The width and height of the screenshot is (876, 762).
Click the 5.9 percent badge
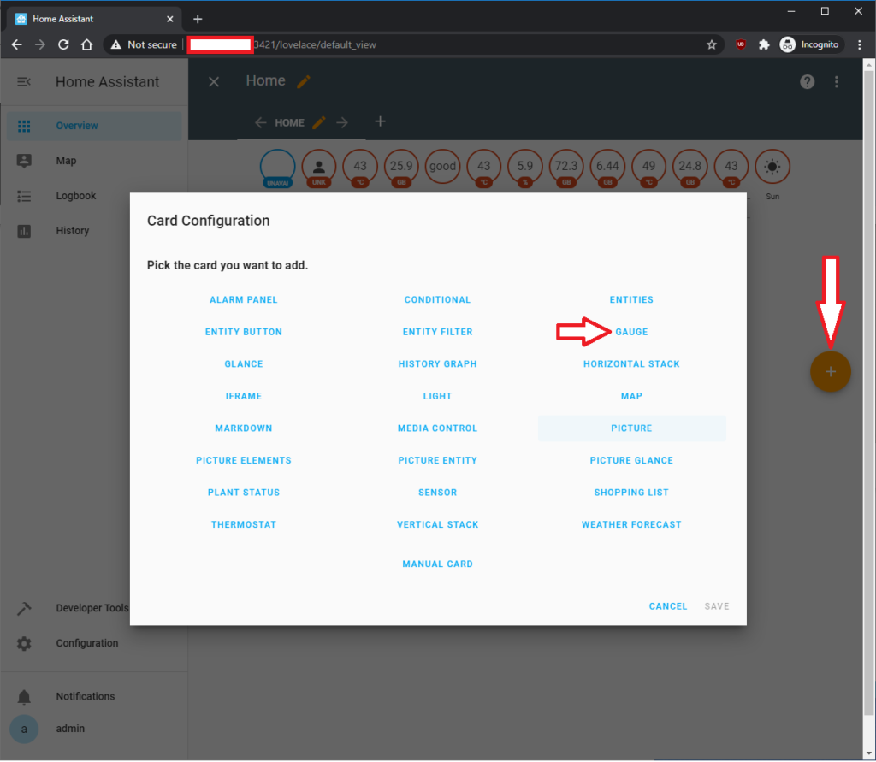[524, 168]
